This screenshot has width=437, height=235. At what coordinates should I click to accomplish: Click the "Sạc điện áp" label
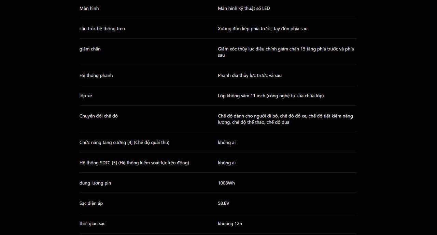91,203
